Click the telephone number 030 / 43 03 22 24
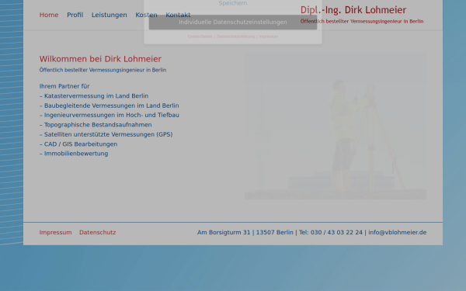 336,233
